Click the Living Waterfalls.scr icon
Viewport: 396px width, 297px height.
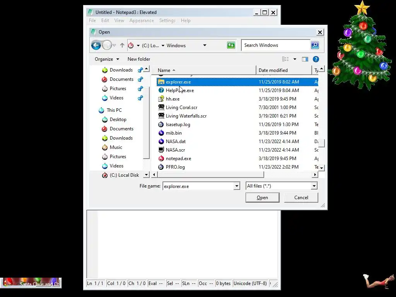[161, 116]
